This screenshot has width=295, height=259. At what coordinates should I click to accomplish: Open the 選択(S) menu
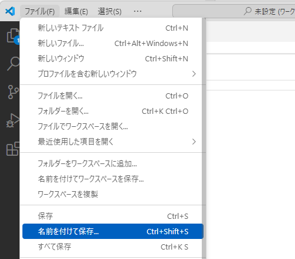[x=110, y=11]
